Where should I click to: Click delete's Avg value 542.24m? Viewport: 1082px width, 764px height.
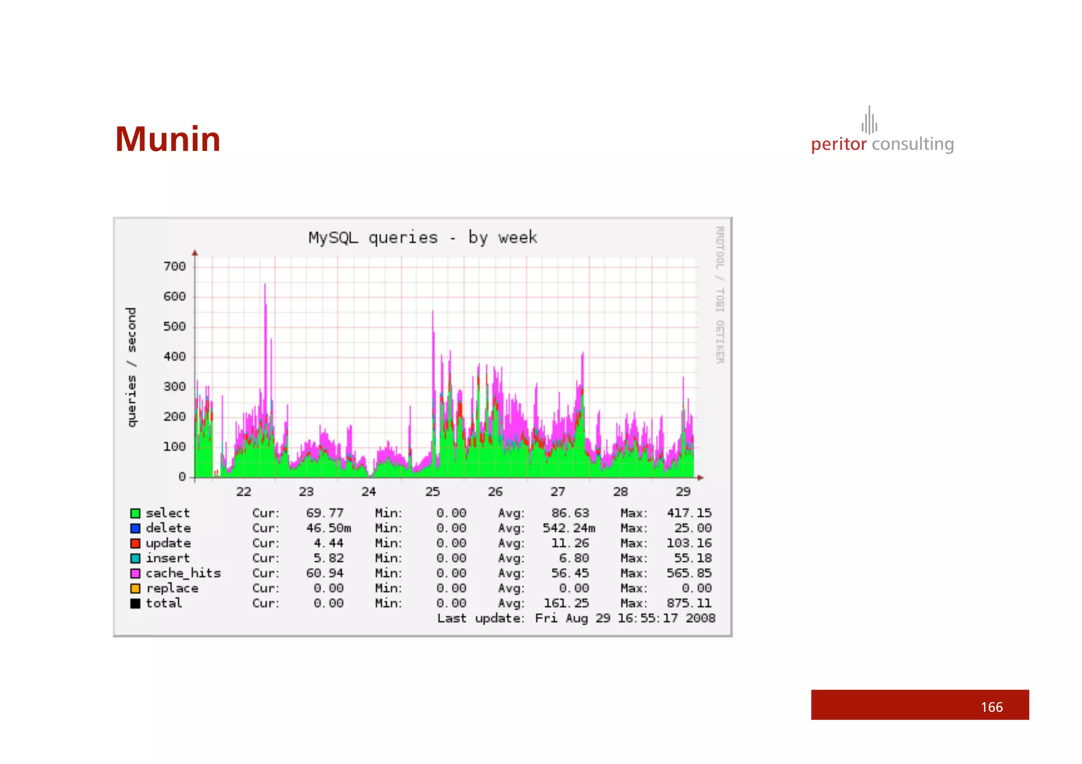click(x=570, y=528)
